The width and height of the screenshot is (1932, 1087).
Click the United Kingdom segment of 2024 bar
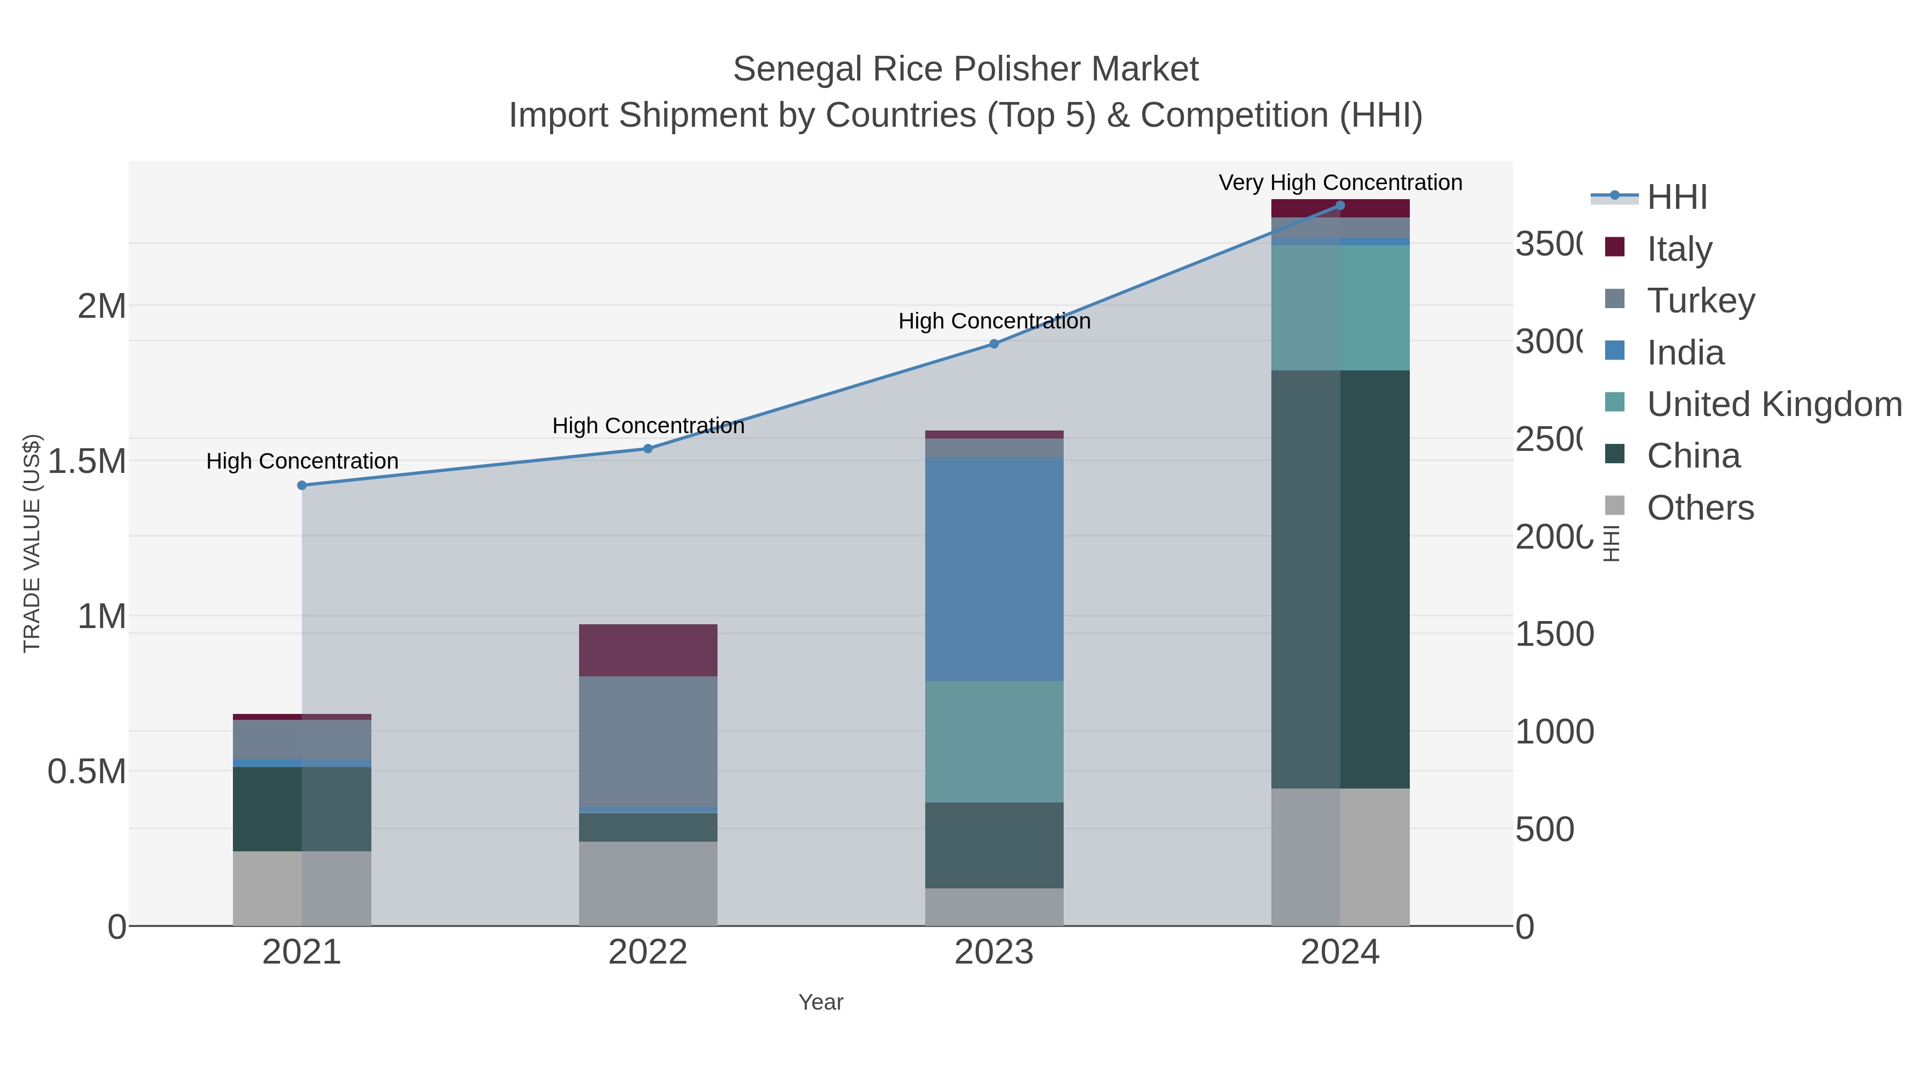pos(1340,308)
